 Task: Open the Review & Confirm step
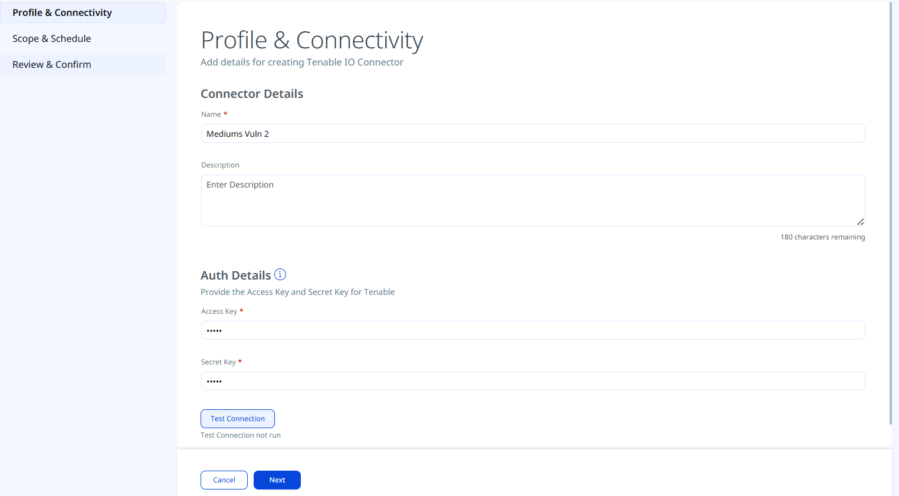click(83, 64)
